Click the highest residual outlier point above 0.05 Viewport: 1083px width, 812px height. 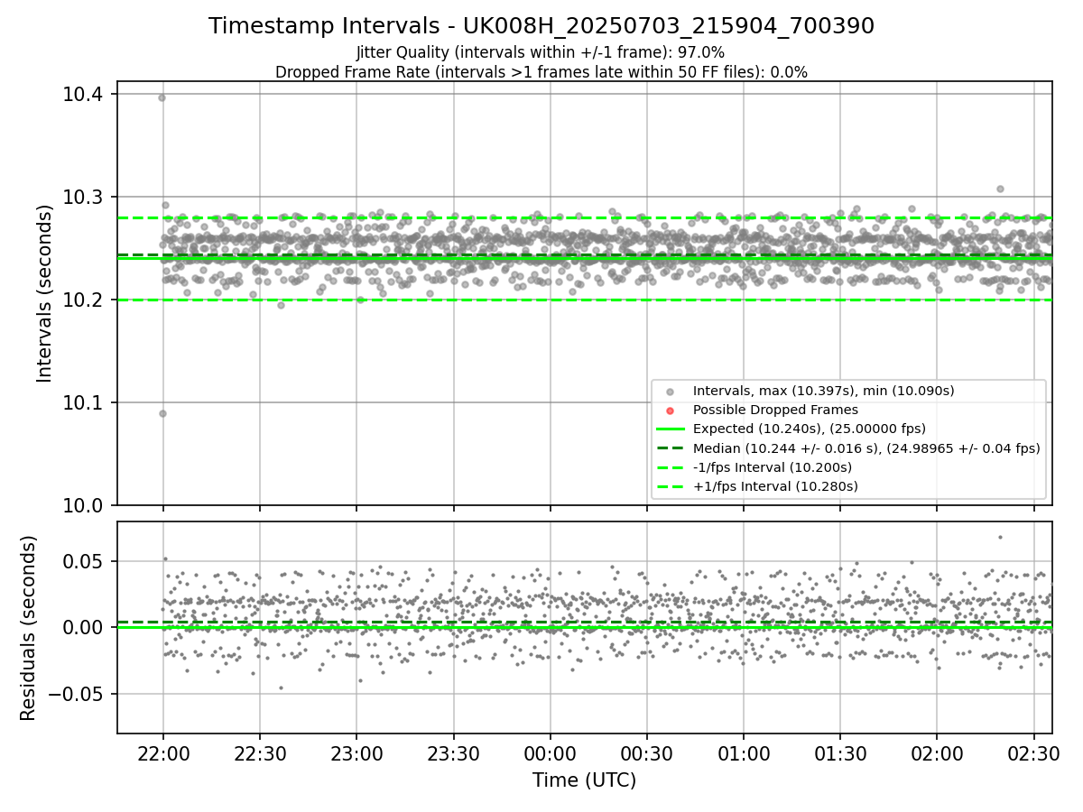(1000, 537)
